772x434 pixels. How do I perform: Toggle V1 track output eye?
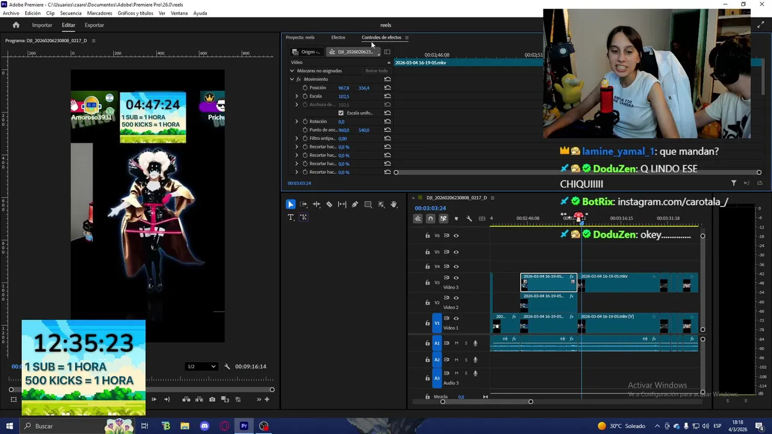pyautogui.click(x=456, y=318)
